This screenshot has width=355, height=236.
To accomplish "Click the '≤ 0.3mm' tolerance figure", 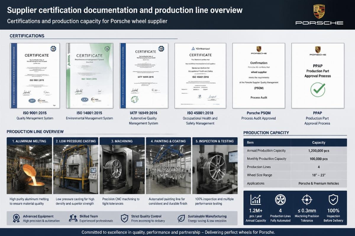I will (306, 211).
